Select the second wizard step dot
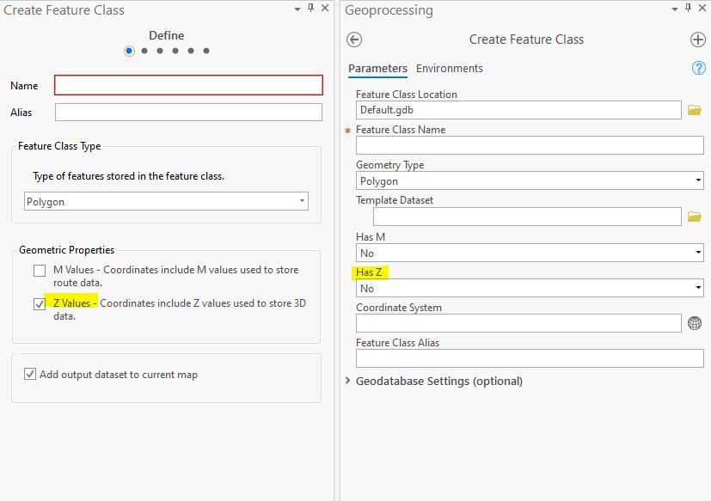This screenshot has width=711, height=501. pos(144,51)
